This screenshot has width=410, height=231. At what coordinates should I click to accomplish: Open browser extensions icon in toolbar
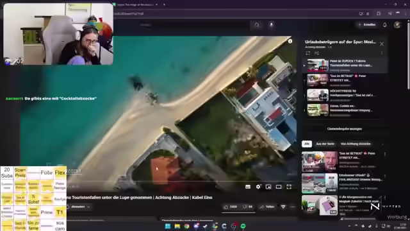[x=379, y=13]
